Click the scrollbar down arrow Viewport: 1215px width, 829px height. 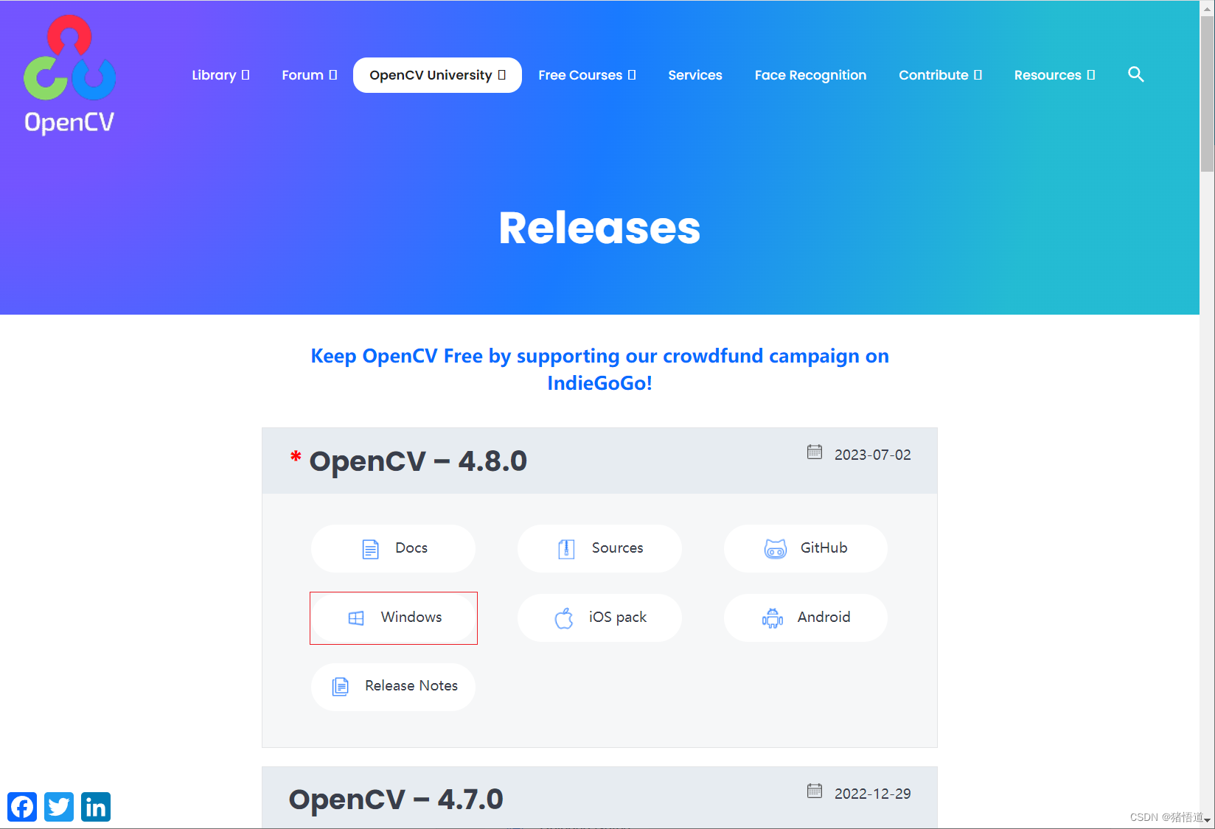(x=1207, y=820)
